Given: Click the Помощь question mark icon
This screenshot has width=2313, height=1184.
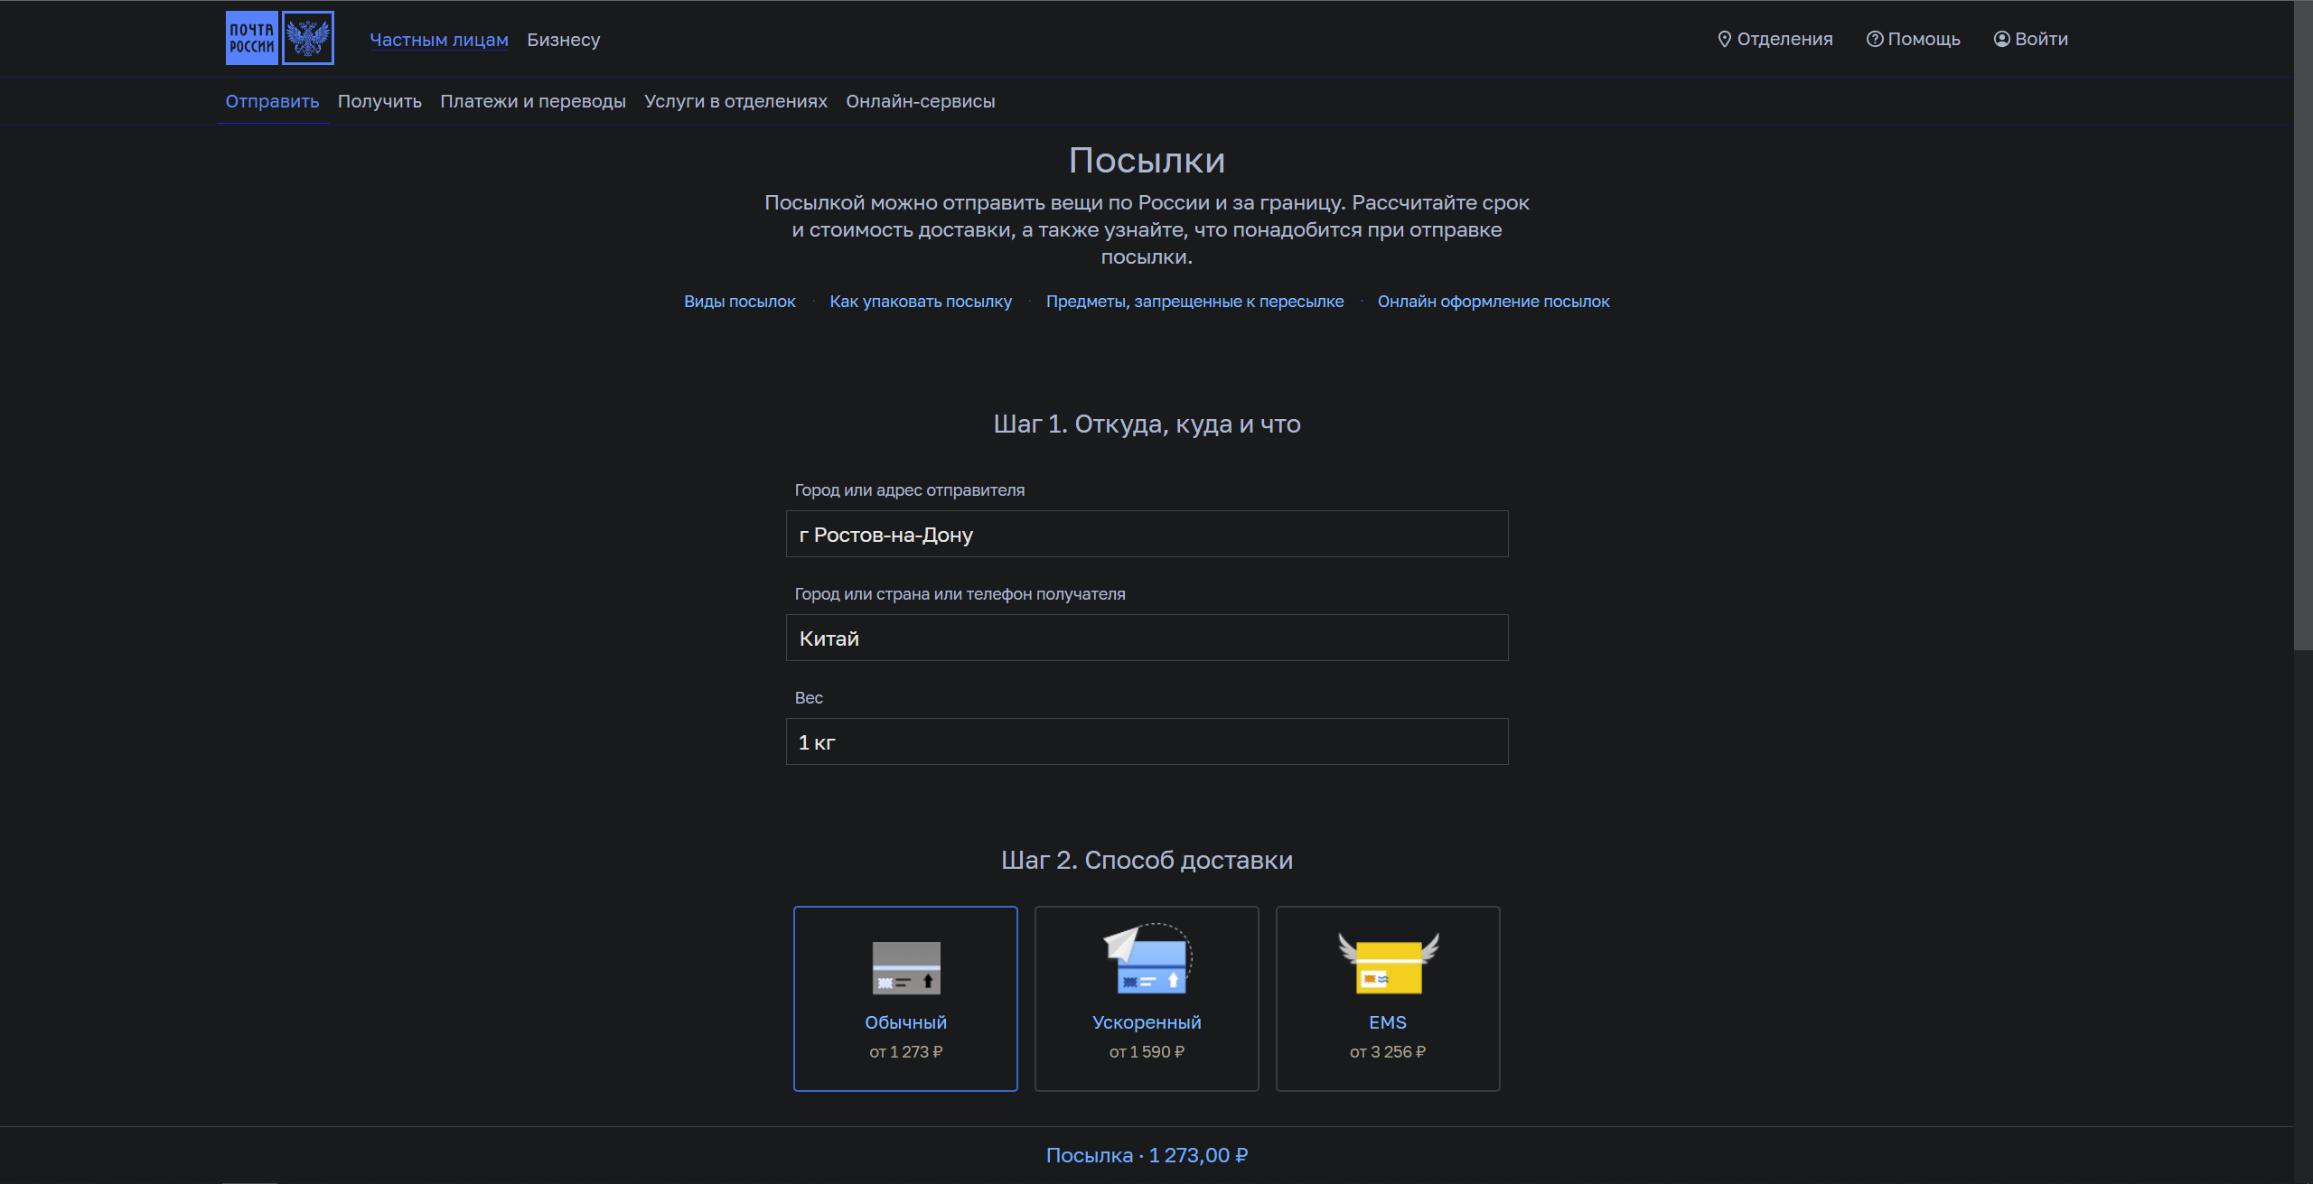Looking at the screenshot, I should click(1875, 39).
